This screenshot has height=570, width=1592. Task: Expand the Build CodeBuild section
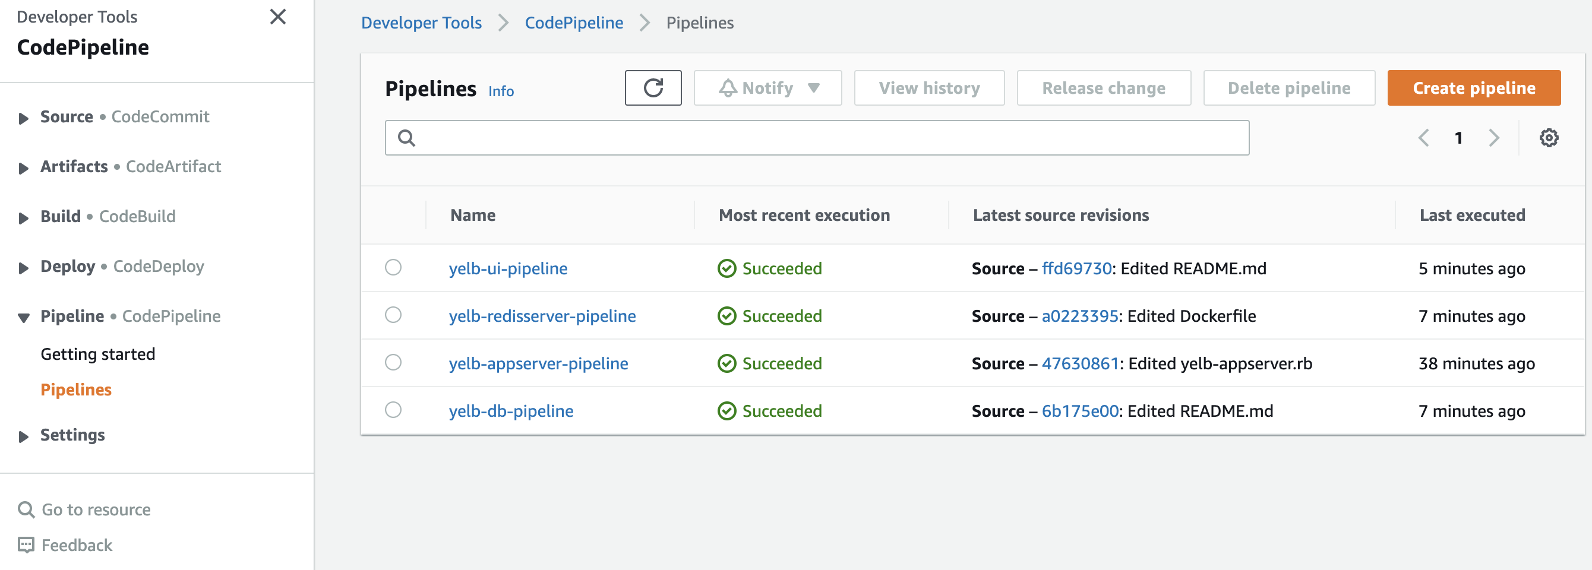[x=24, y=217]
